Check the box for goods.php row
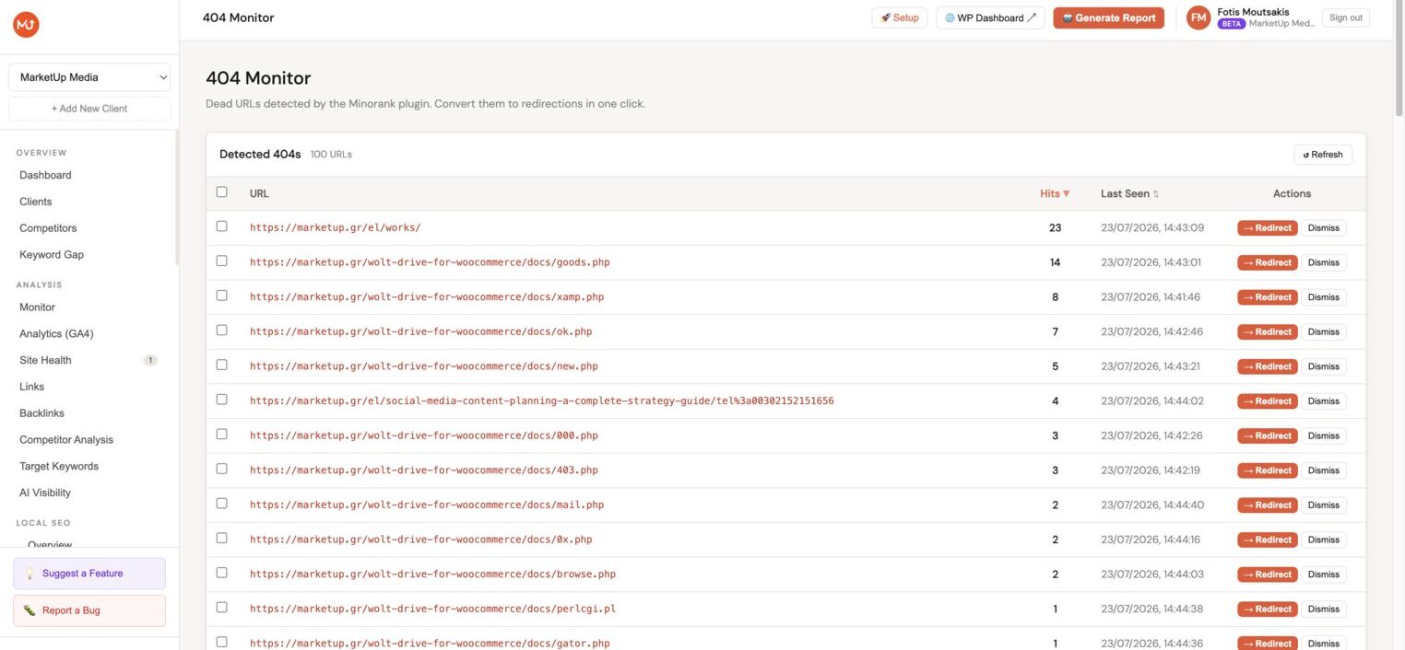The image size is (1405, 650). tap(221, 261)
